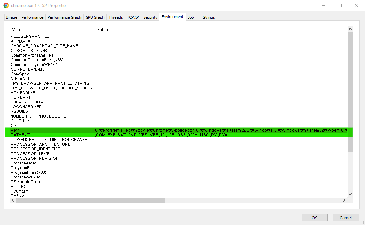The height and width of the screenshot is (225, 365).
Task: Open the Performance tab
Action: (32, 17)
